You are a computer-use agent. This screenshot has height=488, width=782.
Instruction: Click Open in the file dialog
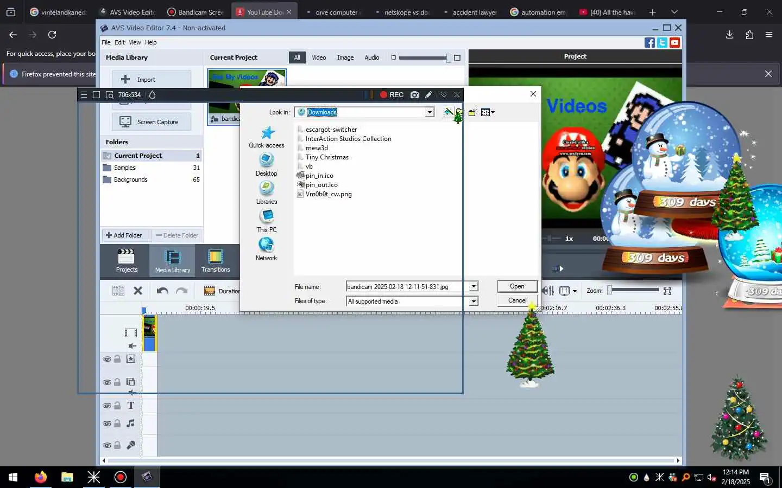point(517,286)
